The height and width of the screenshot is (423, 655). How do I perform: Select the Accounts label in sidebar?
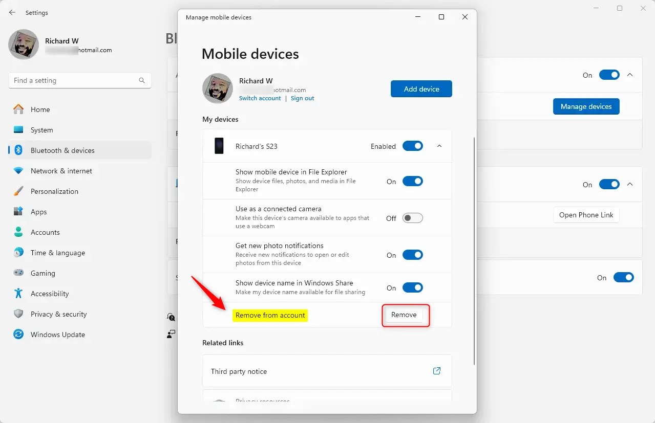pyautogui.click(x=45, y=232)
